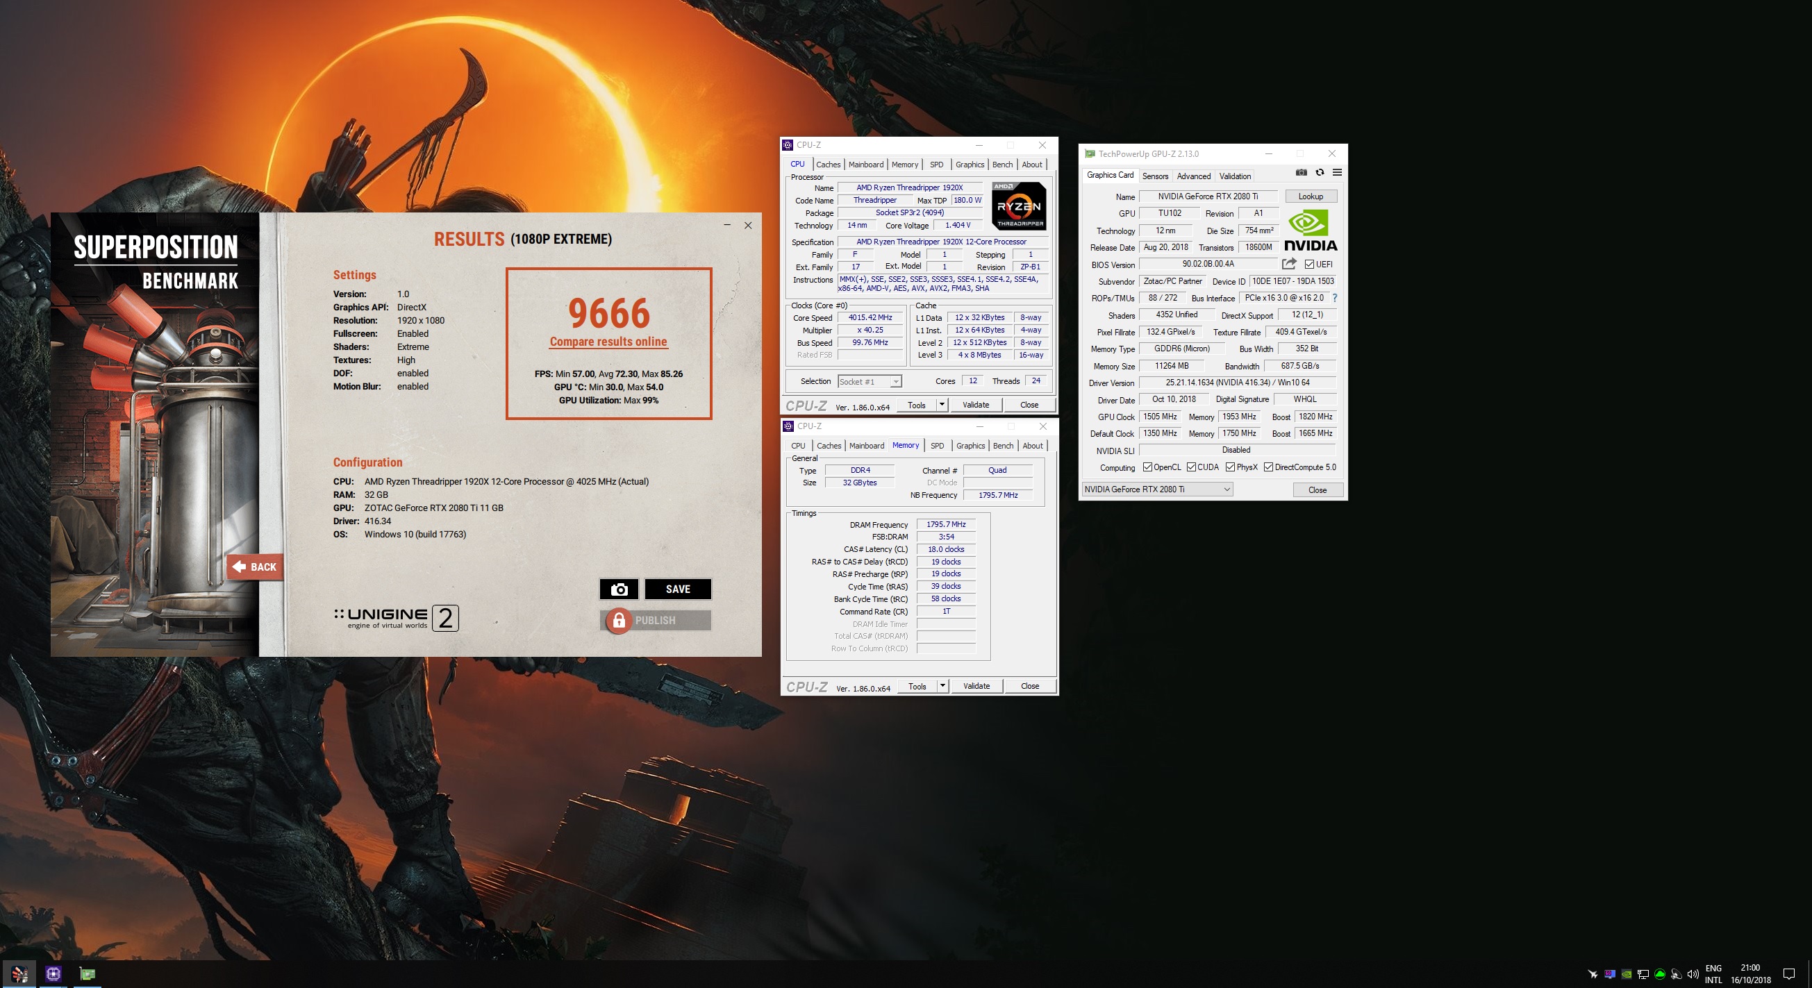Switch to SPD tab in bottom CPU-Z window
The width and height of the screenshot is (1812, 988).
coord(938,446)
